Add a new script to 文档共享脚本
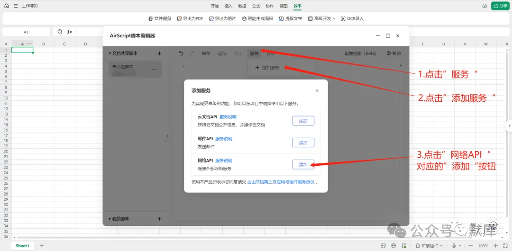Image resolution: width=512 pixels, height=251 pixels. tap(159, 53)
